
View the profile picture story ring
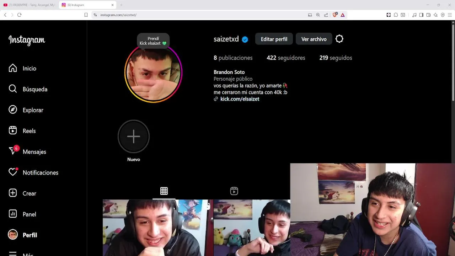(153, 74)
